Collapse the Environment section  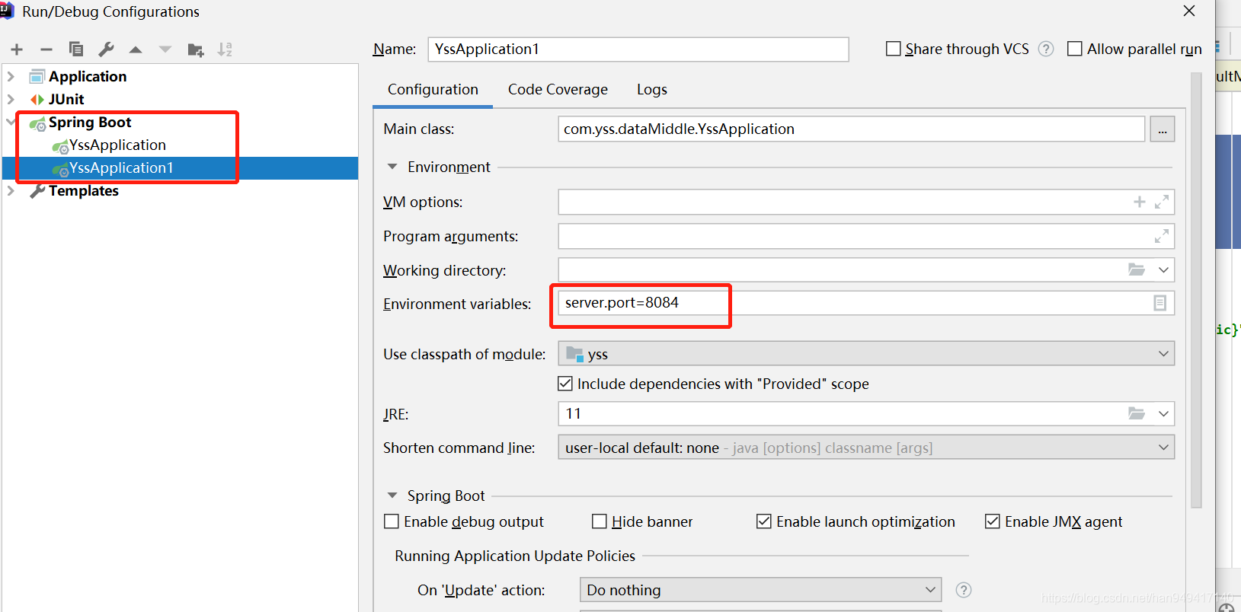click(392, 167)
